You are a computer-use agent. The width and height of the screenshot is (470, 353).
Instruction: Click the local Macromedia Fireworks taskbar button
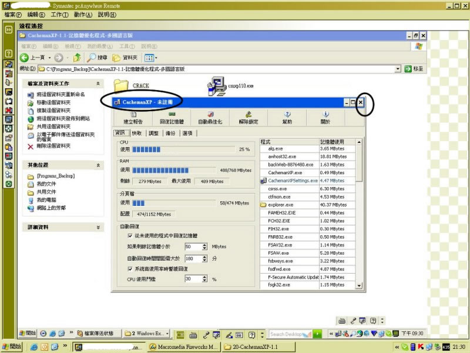coord(183,347)
